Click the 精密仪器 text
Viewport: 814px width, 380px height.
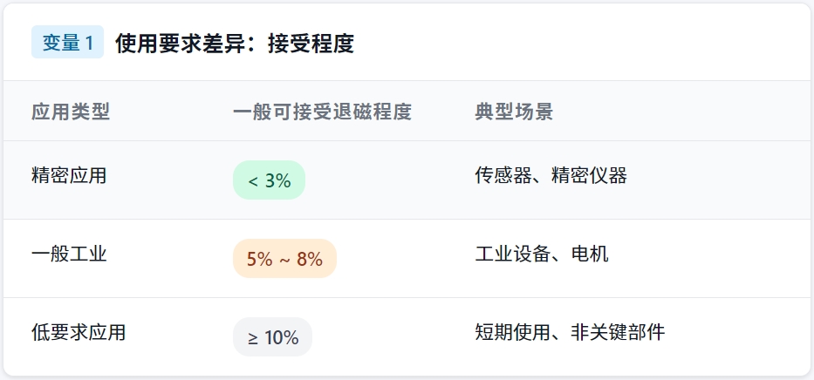589,175
